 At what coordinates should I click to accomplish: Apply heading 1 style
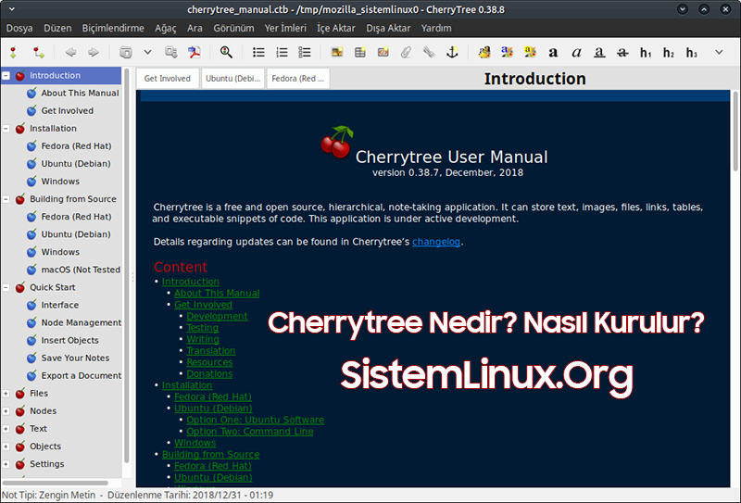[646, 53]
